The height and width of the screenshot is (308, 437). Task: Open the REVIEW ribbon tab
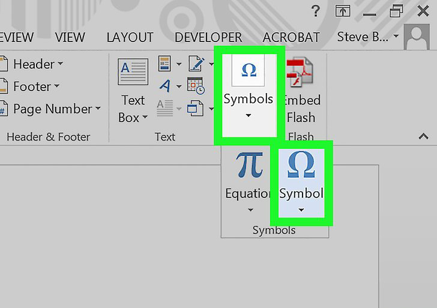pos(17,37)
